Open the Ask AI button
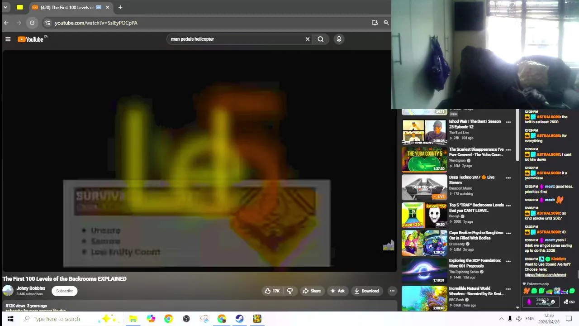The image size is (579, 326). (x=337, y=291)
